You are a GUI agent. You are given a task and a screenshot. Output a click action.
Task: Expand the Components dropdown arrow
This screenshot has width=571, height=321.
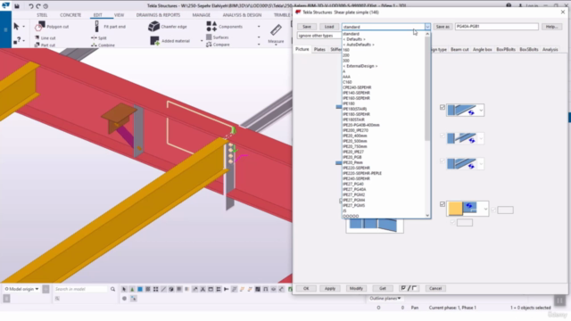259,27
